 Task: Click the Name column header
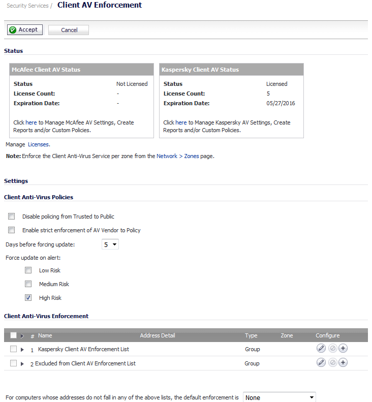pyautogui.click(x=45, y=335)
